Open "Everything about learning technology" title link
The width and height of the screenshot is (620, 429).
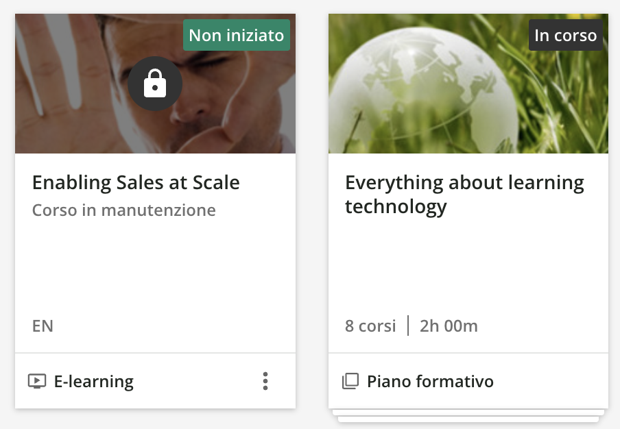464,194
